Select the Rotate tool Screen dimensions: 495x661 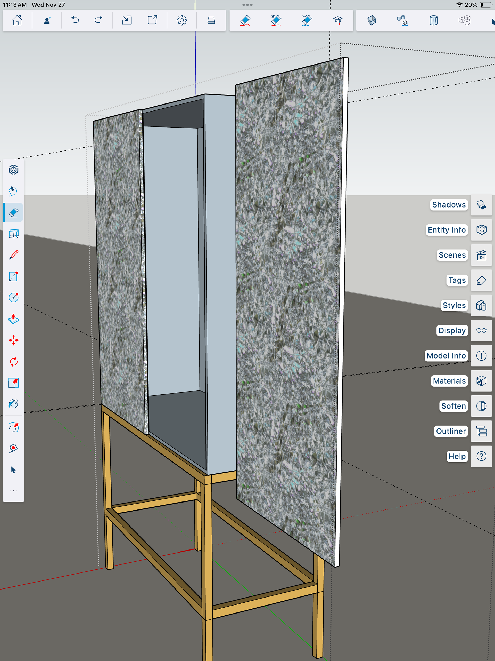pos(13,362)
